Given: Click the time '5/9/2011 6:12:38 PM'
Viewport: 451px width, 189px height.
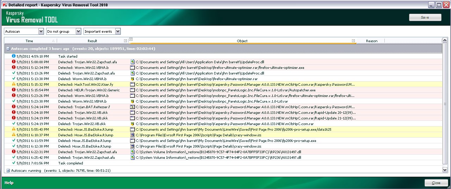Looking at the screenshot, I should click(x=33, y=146).
